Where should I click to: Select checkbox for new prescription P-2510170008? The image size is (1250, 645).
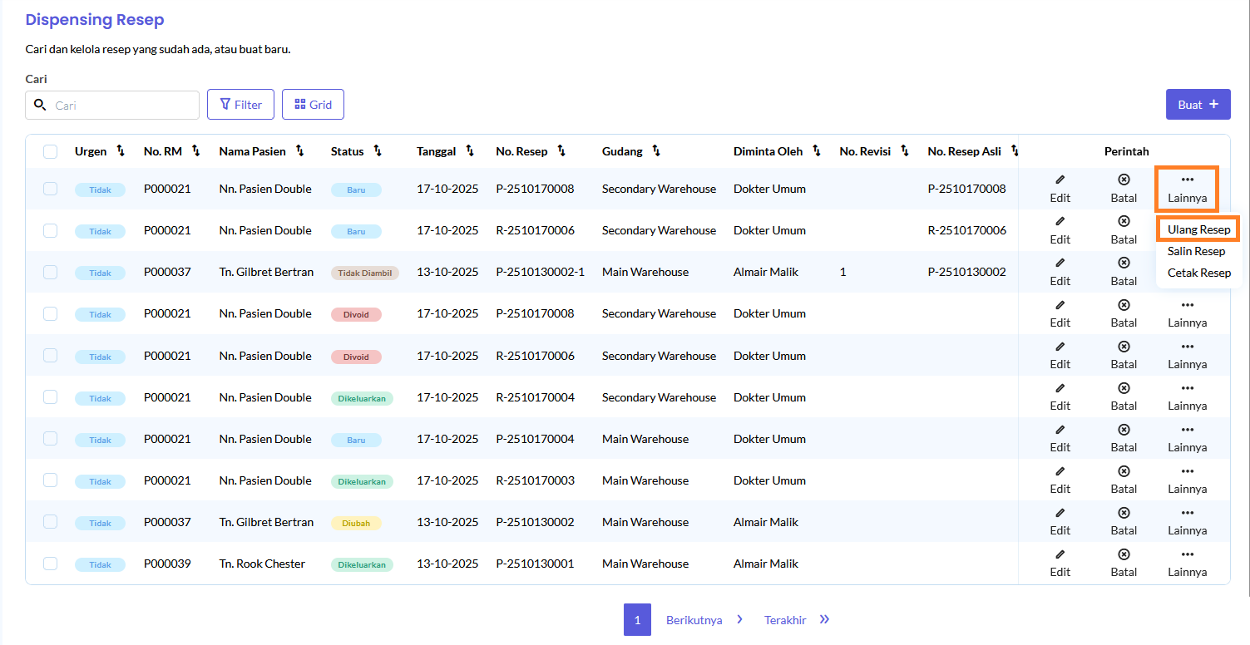click(50, 189)
